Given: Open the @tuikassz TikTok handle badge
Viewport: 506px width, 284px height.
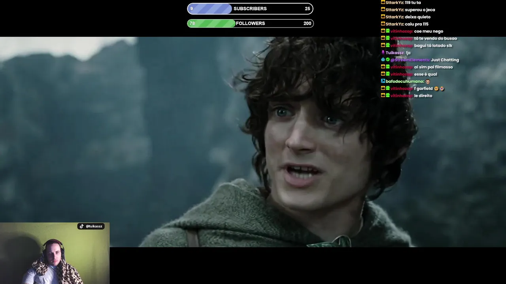Looking at the screenshot, I should [x=91, y=226].
